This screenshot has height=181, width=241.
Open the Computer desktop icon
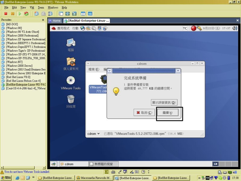[71, 45]
